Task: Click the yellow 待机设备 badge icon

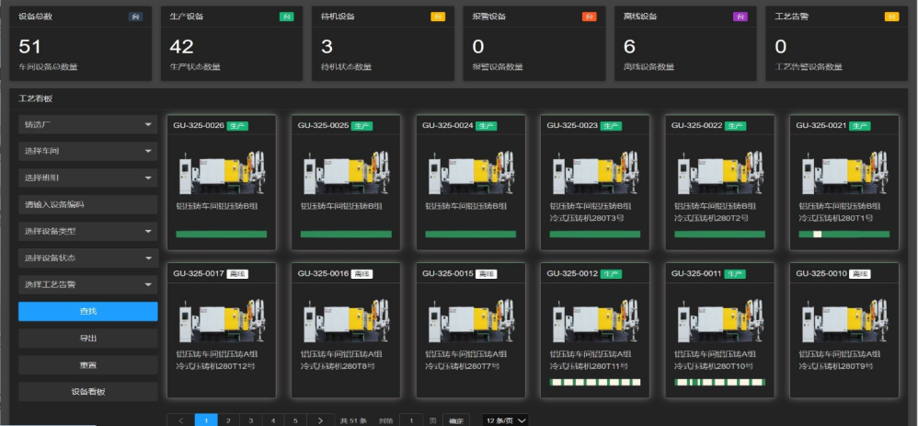Action: (438, 17)
